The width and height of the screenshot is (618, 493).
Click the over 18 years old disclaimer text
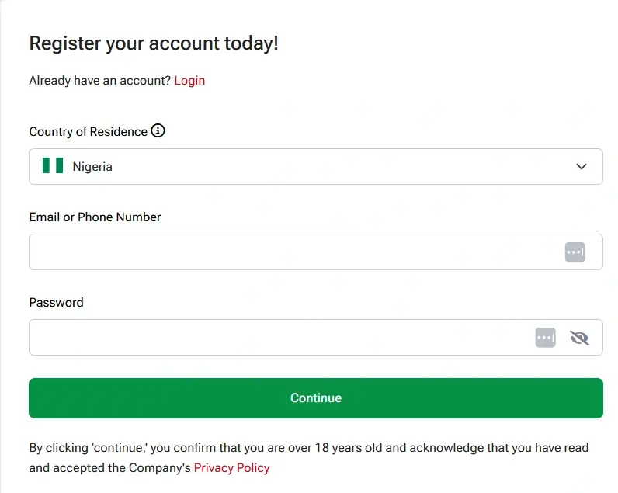point(308,448)
